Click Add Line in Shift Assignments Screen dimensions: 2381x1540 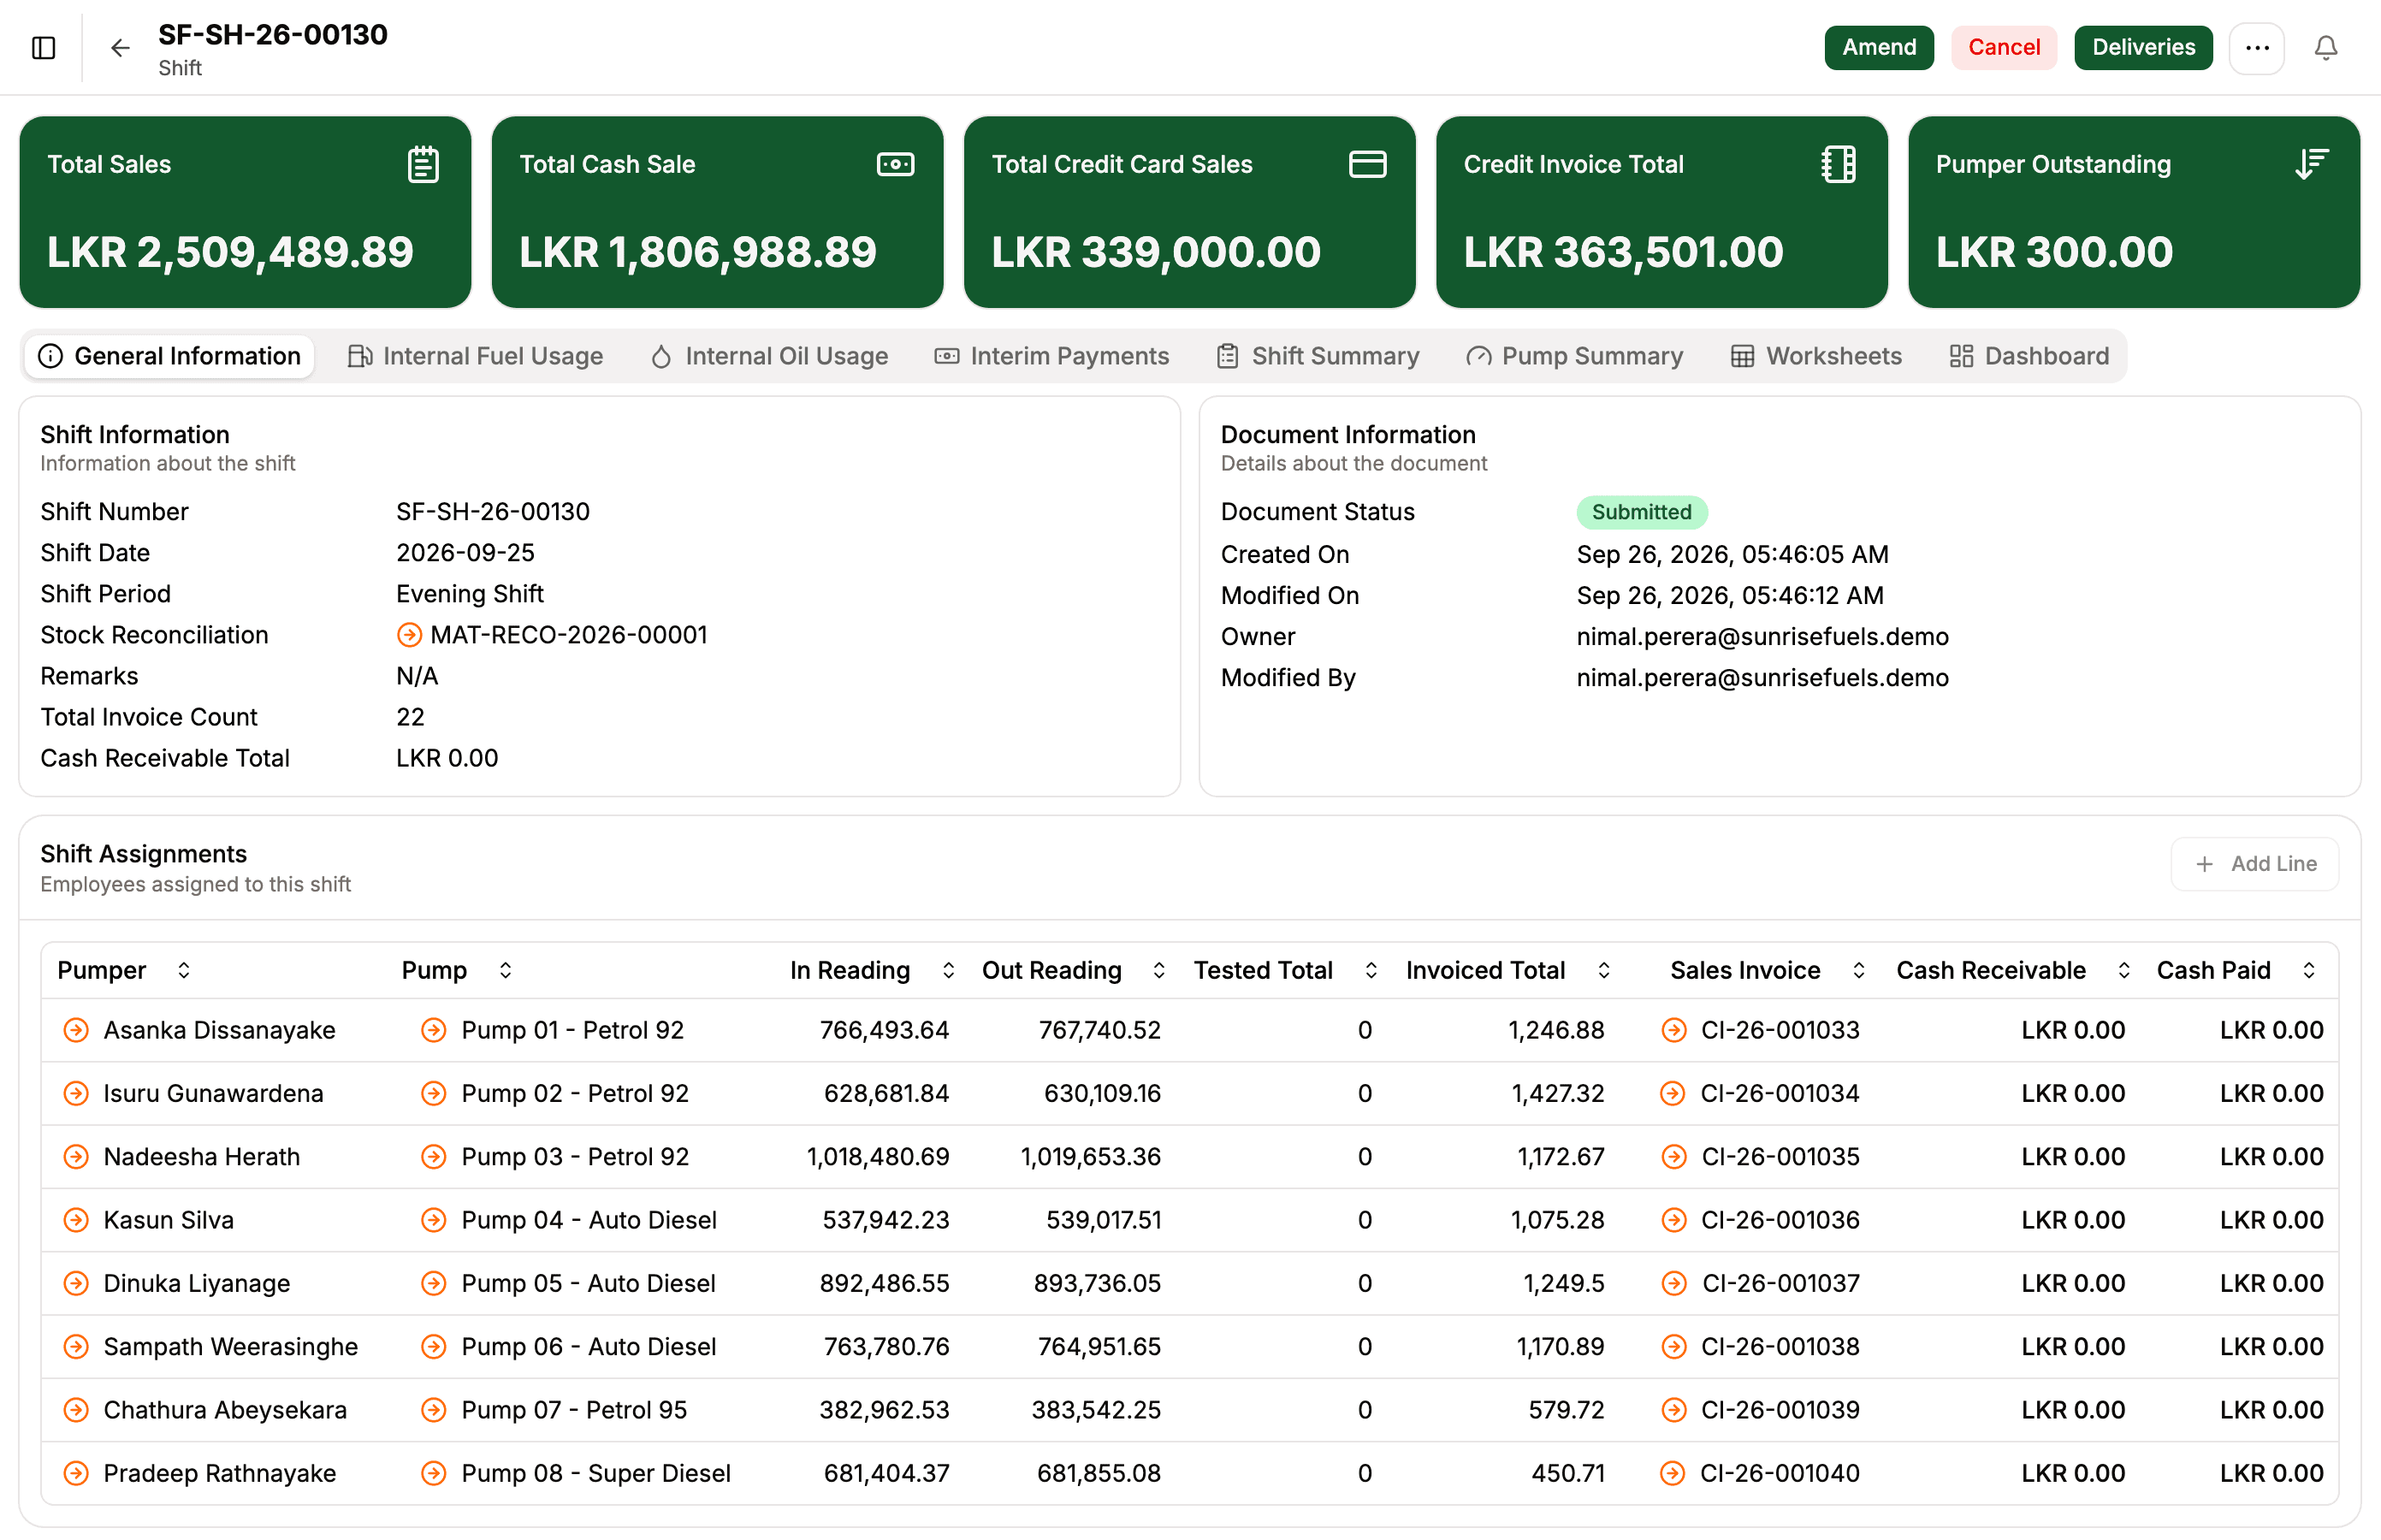coord(2255,863)
